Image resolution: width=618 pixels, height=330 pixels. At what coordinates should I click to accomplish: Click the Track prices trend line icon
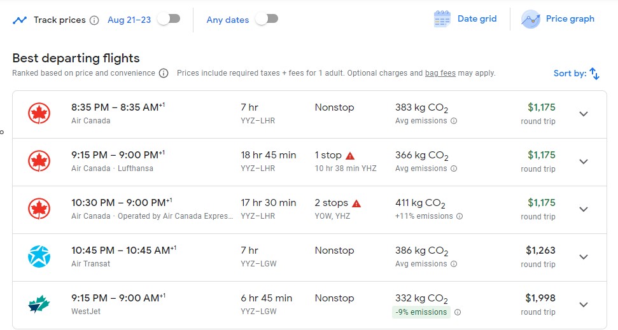[x=20, y=20]
